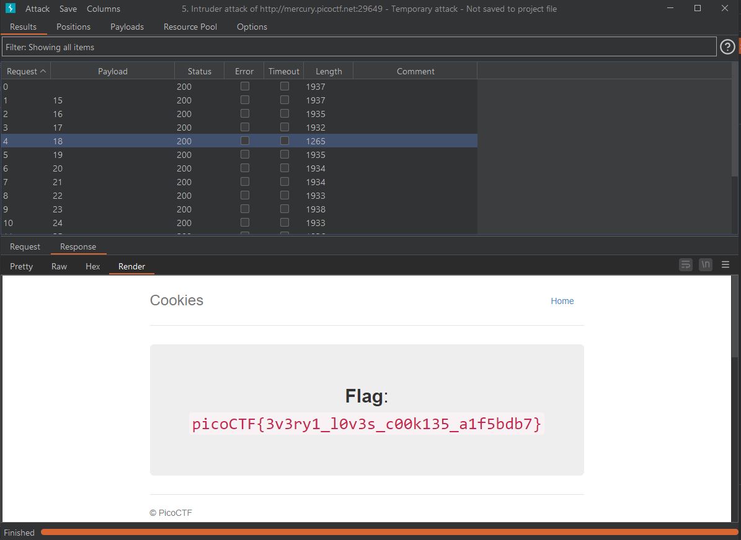Viewport: 741px width, 540px height.
Task: Tick the Timeout checkbox for payload 16
Action: pos(285,114)
